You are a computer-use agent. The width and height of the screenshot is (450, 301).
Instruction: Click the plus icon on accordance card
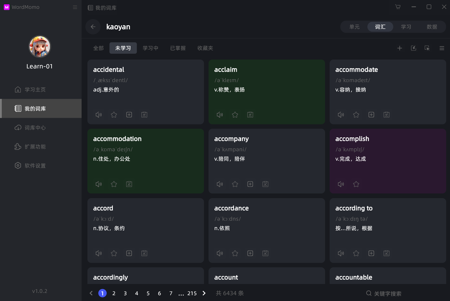coord(250,253)
